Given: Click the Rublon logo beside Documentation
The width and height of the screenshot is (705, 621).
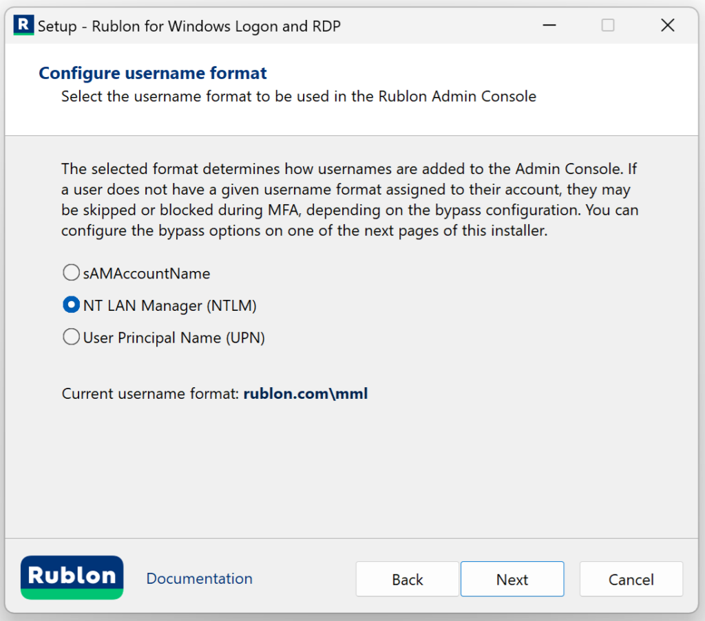Looking at the screenshot, I should pos(72,577).
